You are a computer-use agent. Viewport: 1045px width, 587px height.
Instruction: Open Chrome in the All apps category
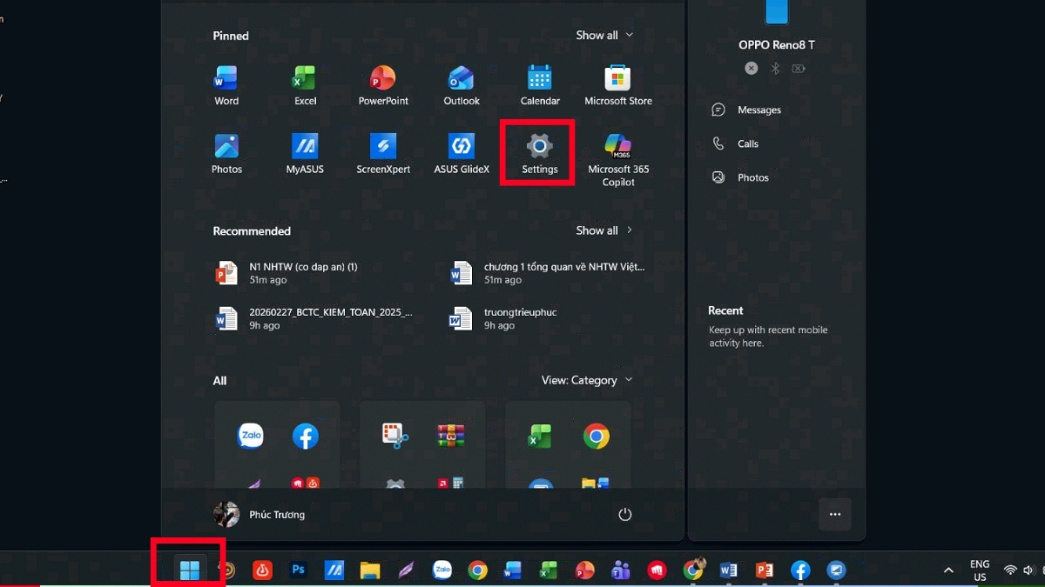pyautogui.click(x=597, y=436)
